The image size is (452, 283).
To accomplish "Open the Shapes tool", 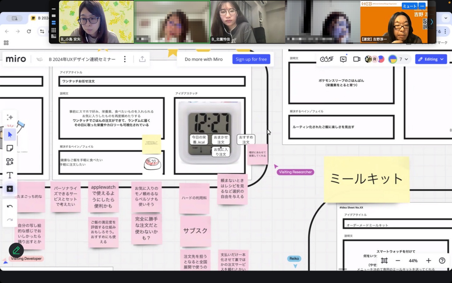I will (10, 162).
